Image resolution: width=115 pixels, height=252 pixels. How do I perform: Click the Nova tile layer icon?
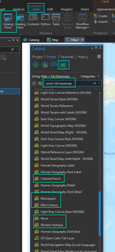[37, 218]
